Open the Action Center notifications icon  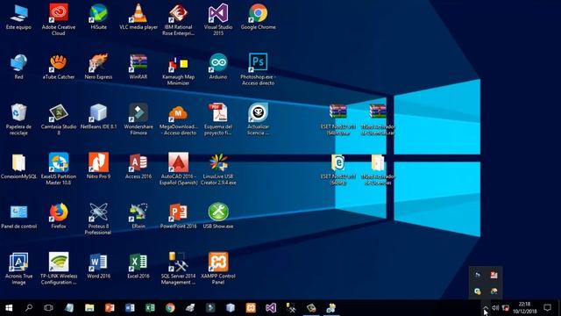coord(547,308)
